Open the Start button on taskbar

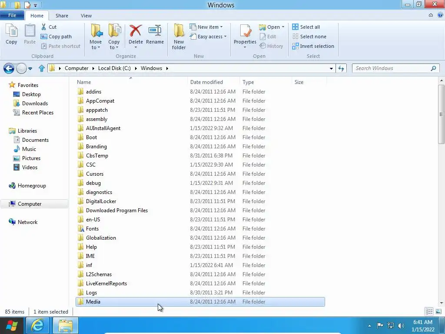pos(12,325)
